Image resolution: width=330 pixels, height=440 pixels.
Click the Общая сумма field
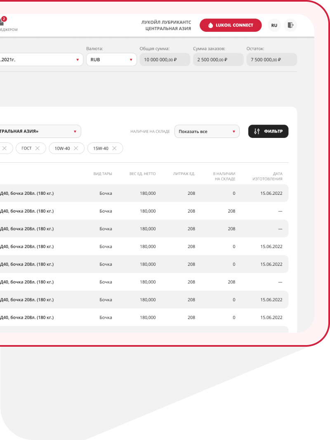165,59
